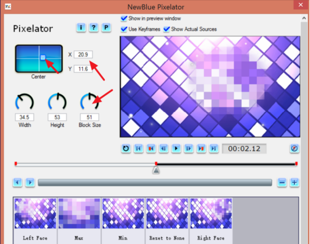
Task: Zoom out the timeline with minus button
Action: pyautogui.click(x=282, y=182)
